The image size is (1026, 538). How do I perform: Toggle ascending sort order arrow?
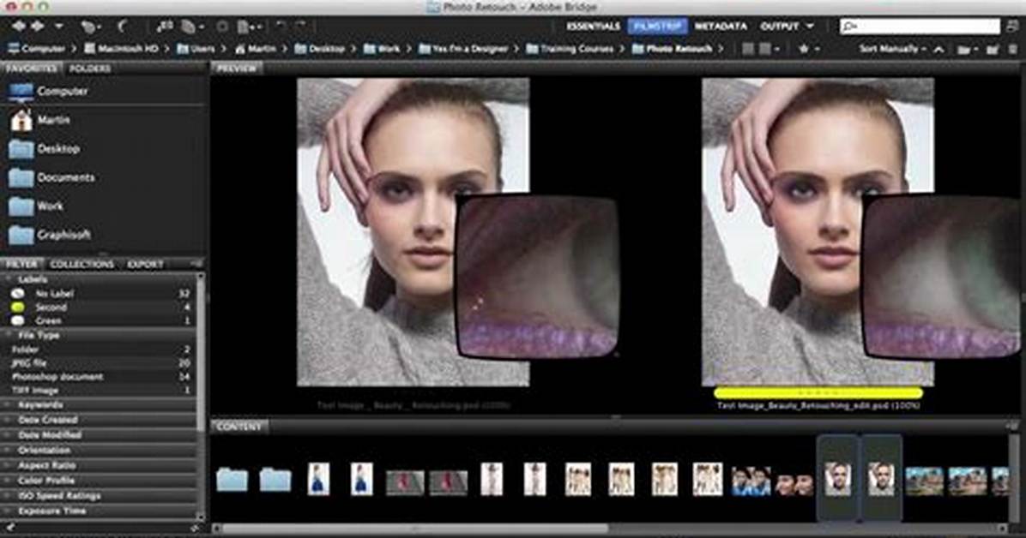(x=938, y=49)
